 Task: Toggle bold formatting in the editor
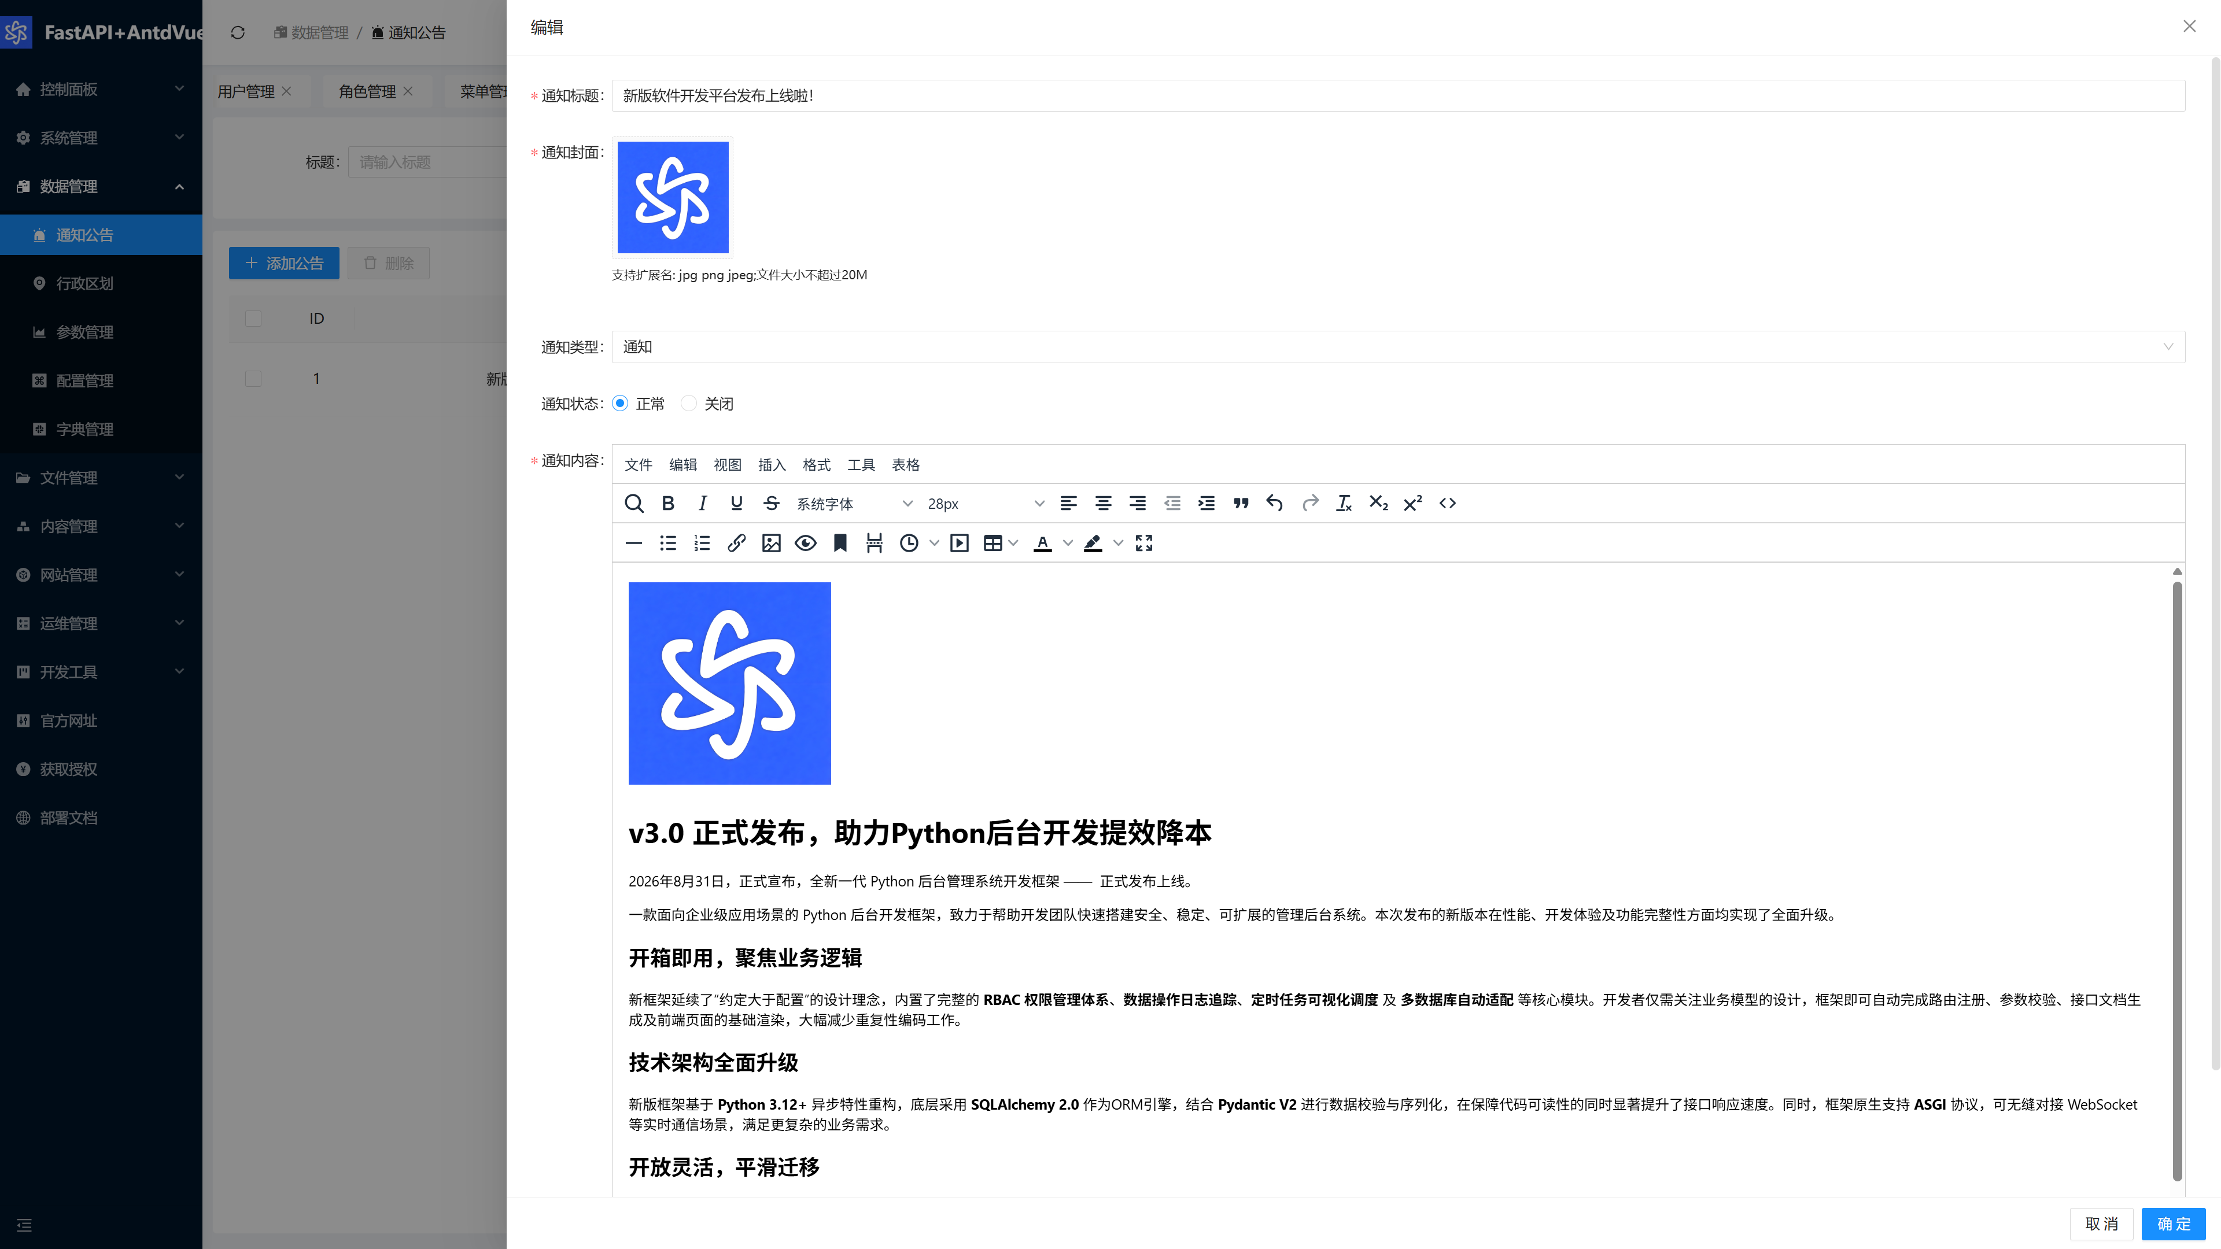(x=667, y=504)
